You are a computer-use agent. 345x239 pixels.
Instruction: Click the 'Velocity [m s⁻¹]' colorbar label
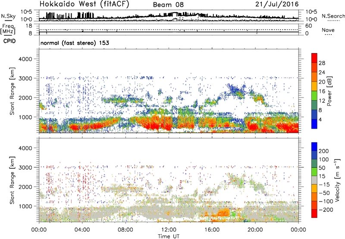pos(337,180)
